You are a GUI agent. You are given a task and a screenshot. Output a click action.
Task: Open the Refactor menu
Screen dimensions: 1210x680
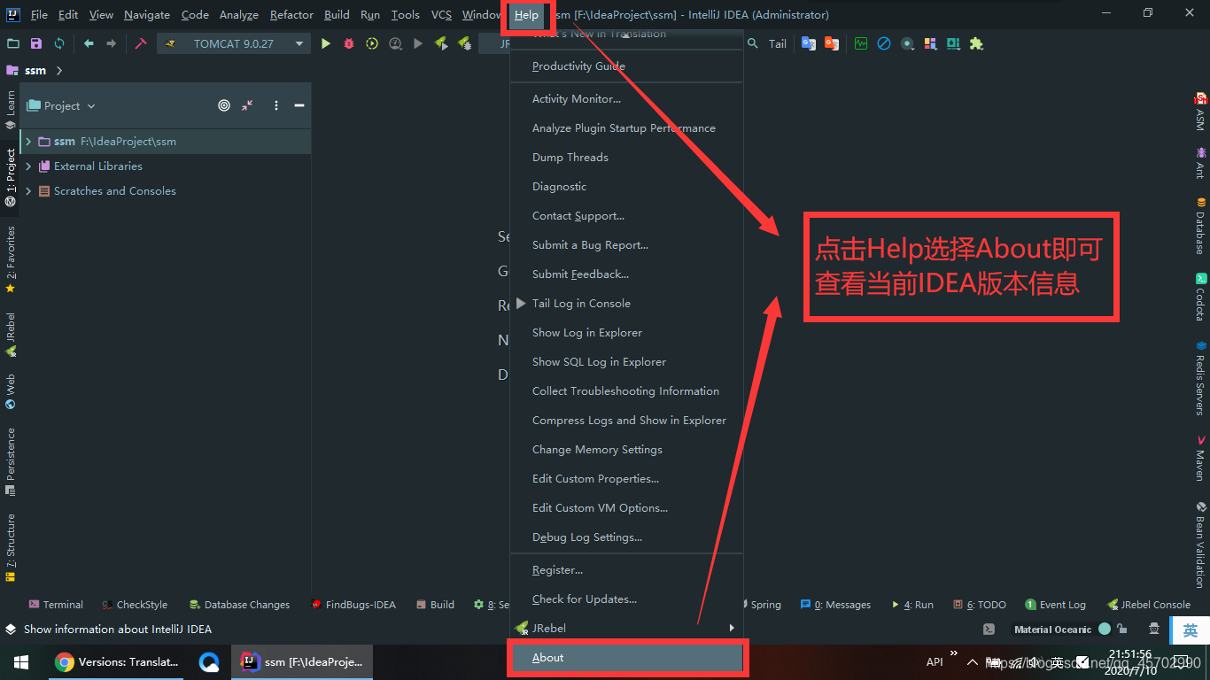coord(291,15)
